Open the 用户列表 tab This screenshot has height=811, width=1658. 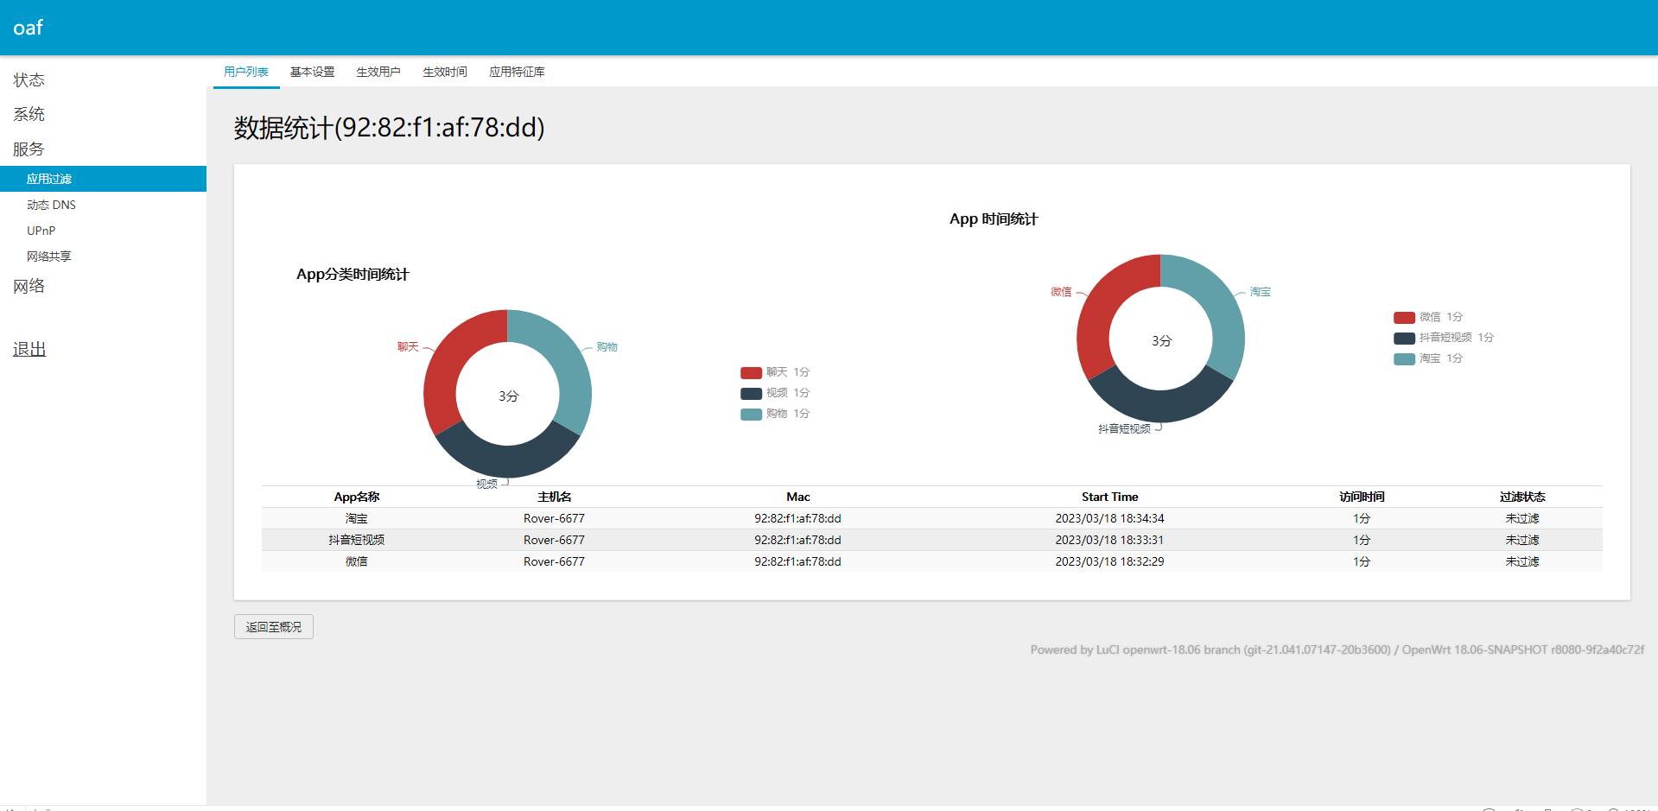246,72
